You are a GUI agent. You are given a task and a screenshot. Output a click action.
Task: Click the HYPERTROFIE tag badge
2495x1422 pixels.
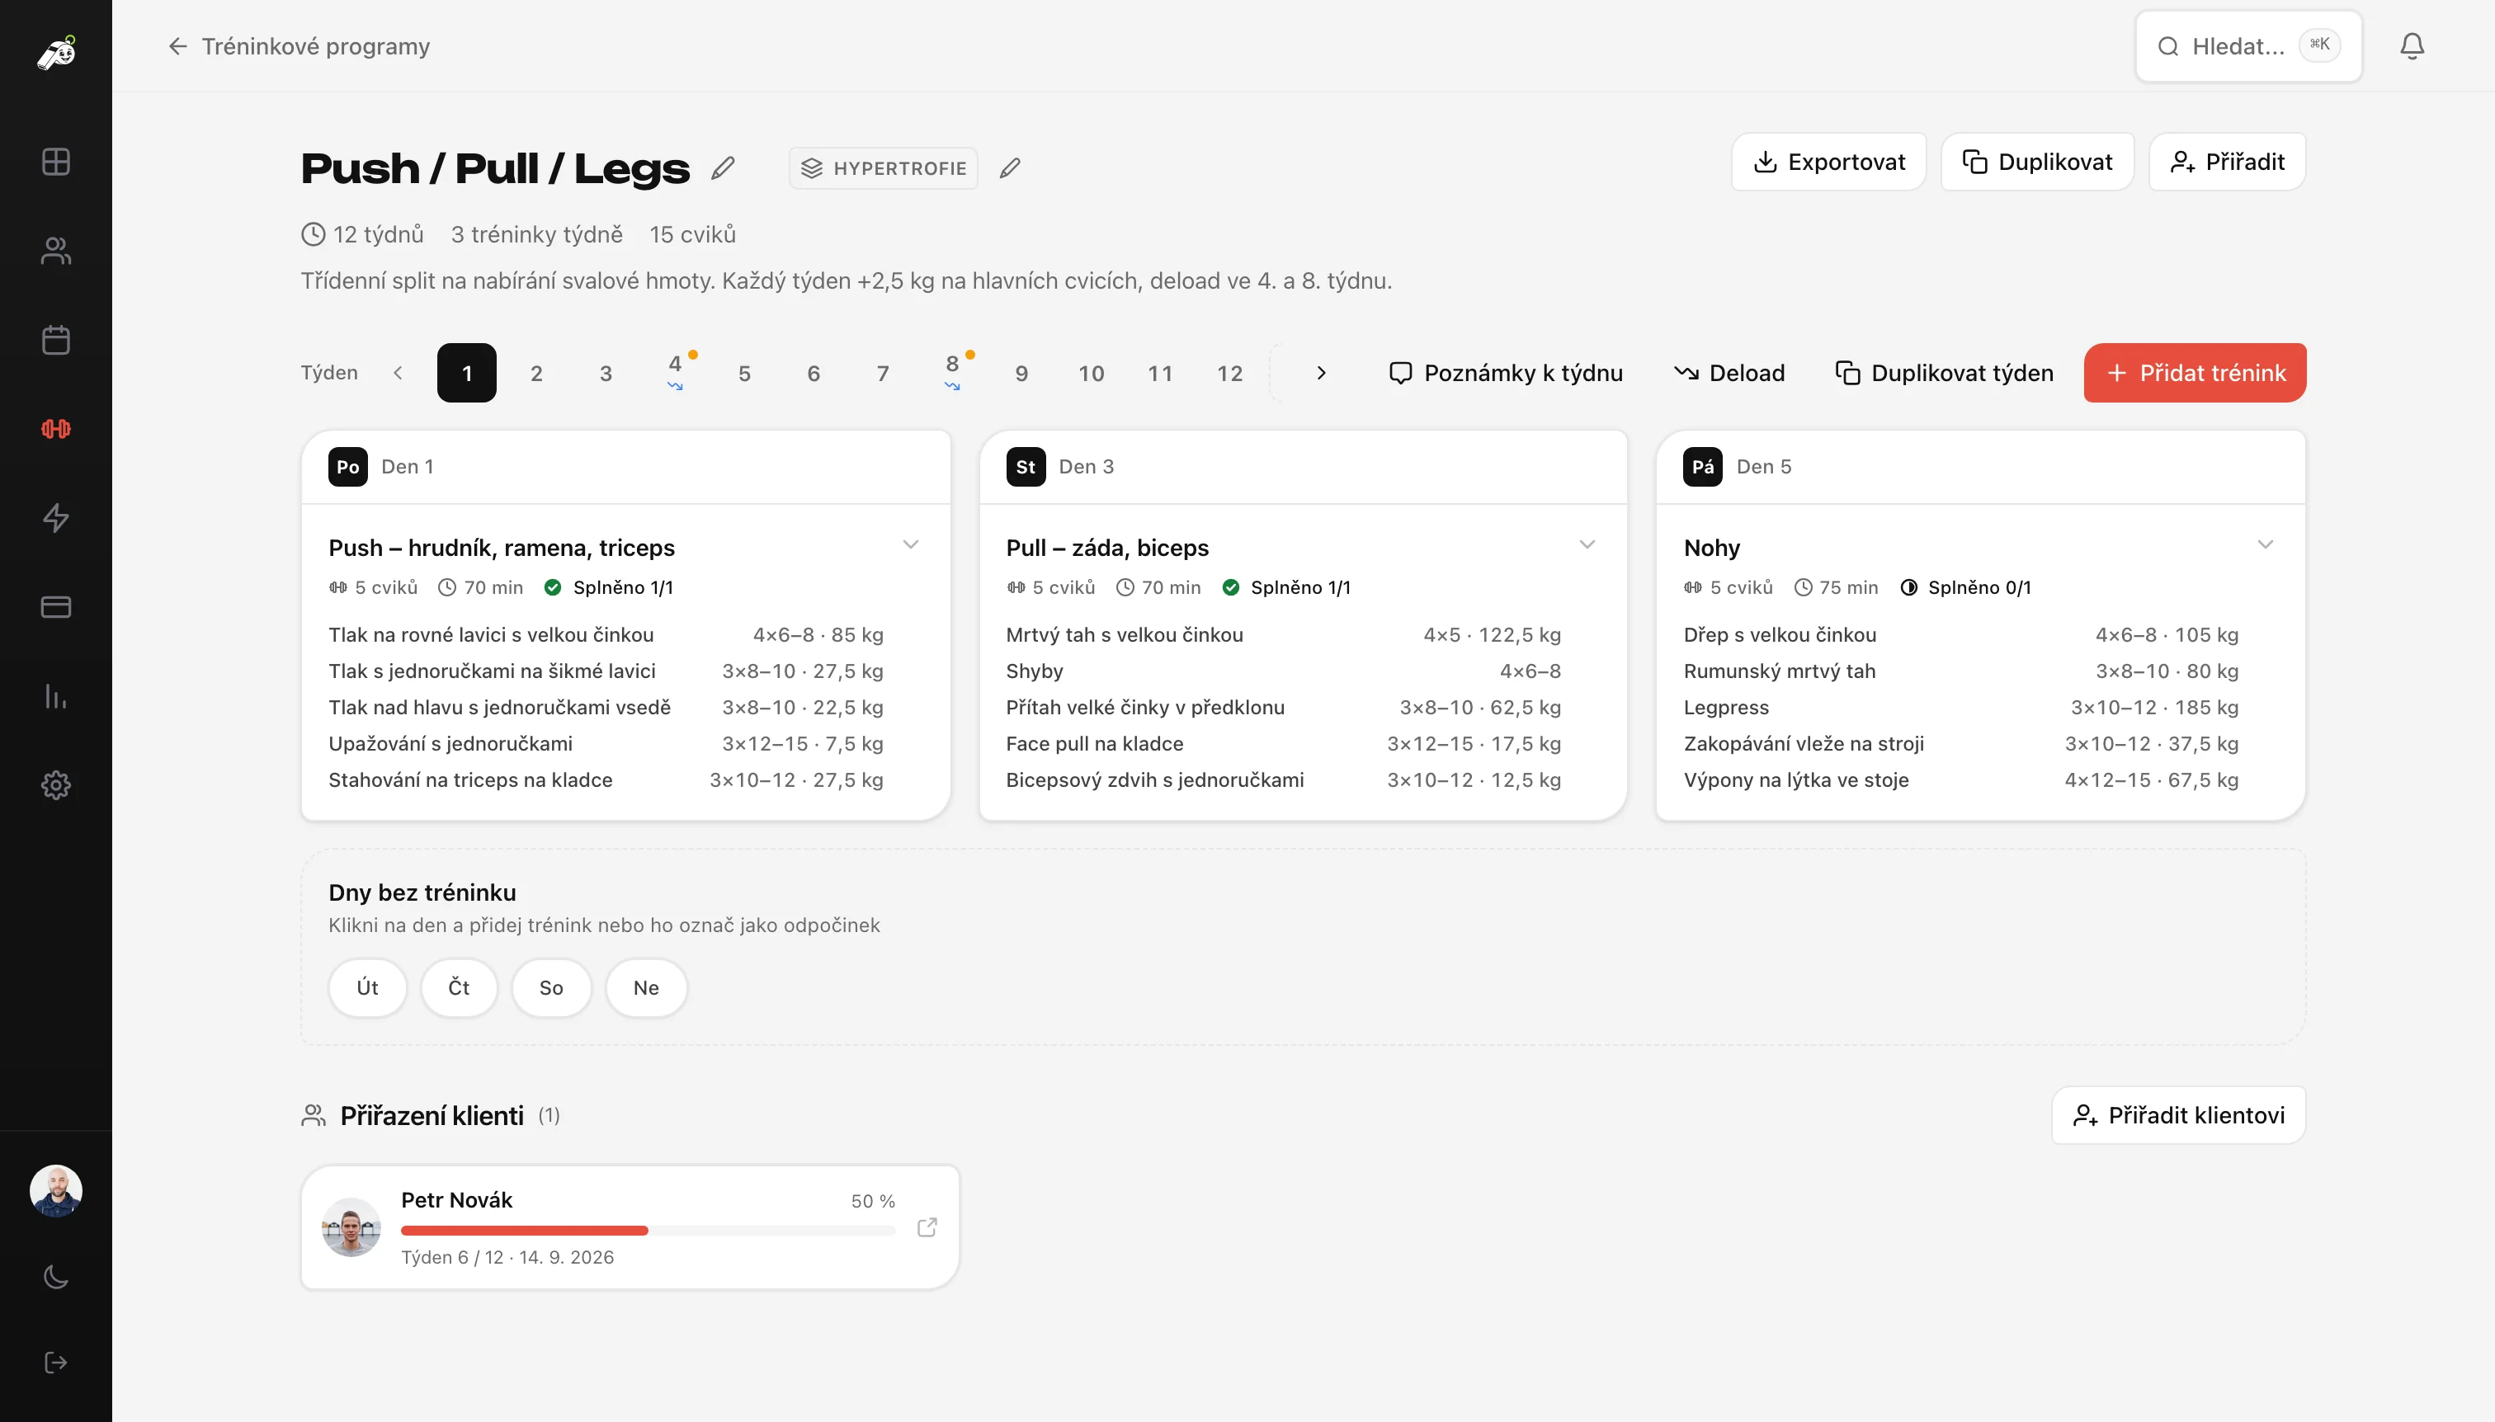click(x=883, y=168)
